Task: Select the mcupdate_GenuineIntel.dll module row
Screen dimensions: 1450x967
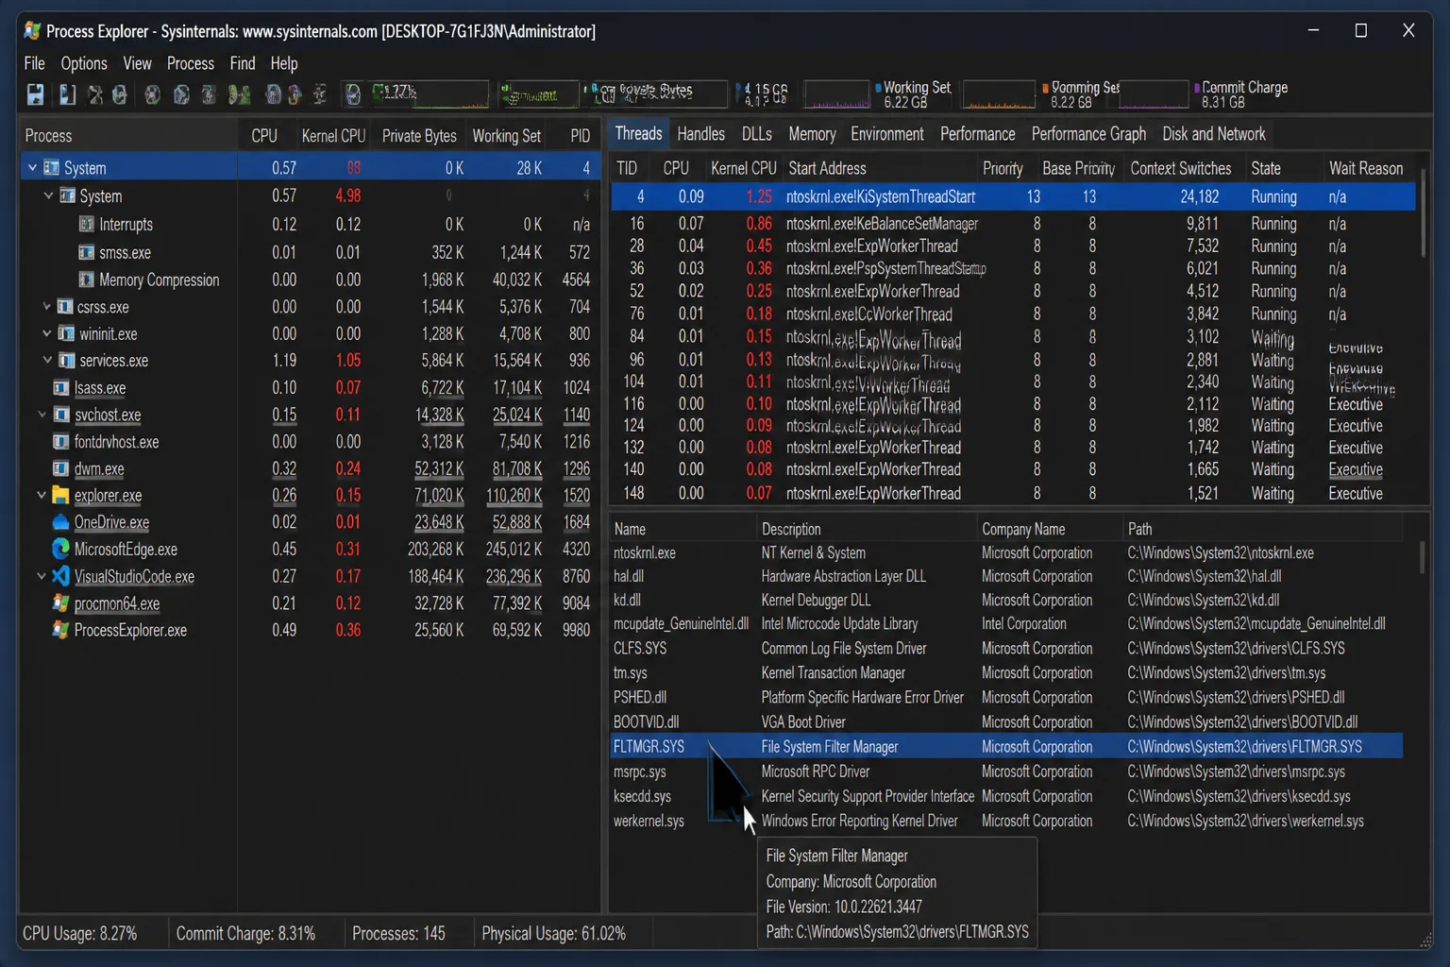Action: pyautogui.click(x=1006, y=624)
